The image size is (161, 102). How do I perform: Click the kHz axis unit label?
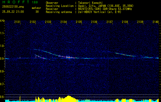(2, 21)
